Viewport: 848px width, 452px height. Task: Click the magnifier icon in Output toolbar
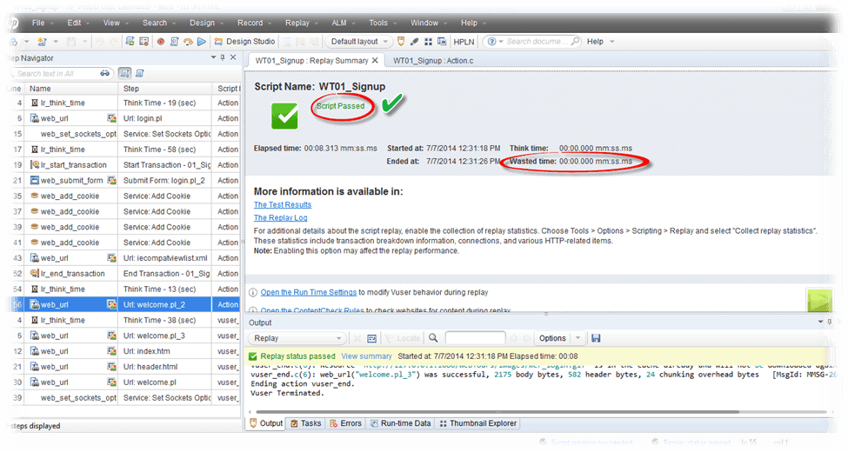coord(432,338)
